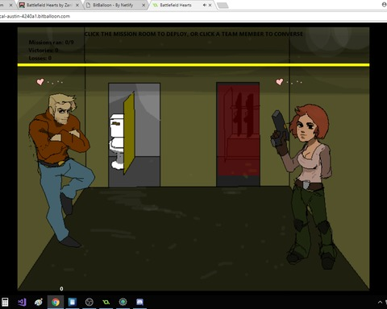
Task: Switch to Google Chrome in the taskbar
Action: coord(56,302)
